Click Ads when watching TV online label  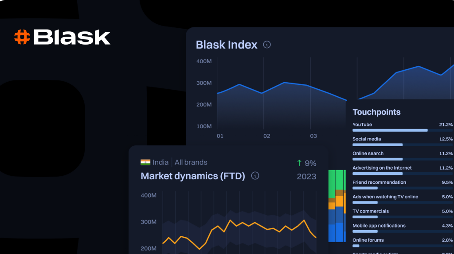click(x=385, y=197)
